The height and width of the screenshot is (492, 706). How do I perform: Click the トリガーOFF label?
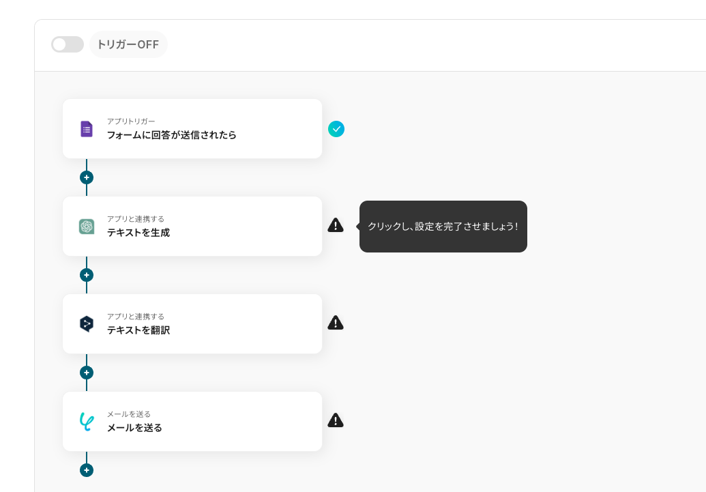[x=128, y=44]
